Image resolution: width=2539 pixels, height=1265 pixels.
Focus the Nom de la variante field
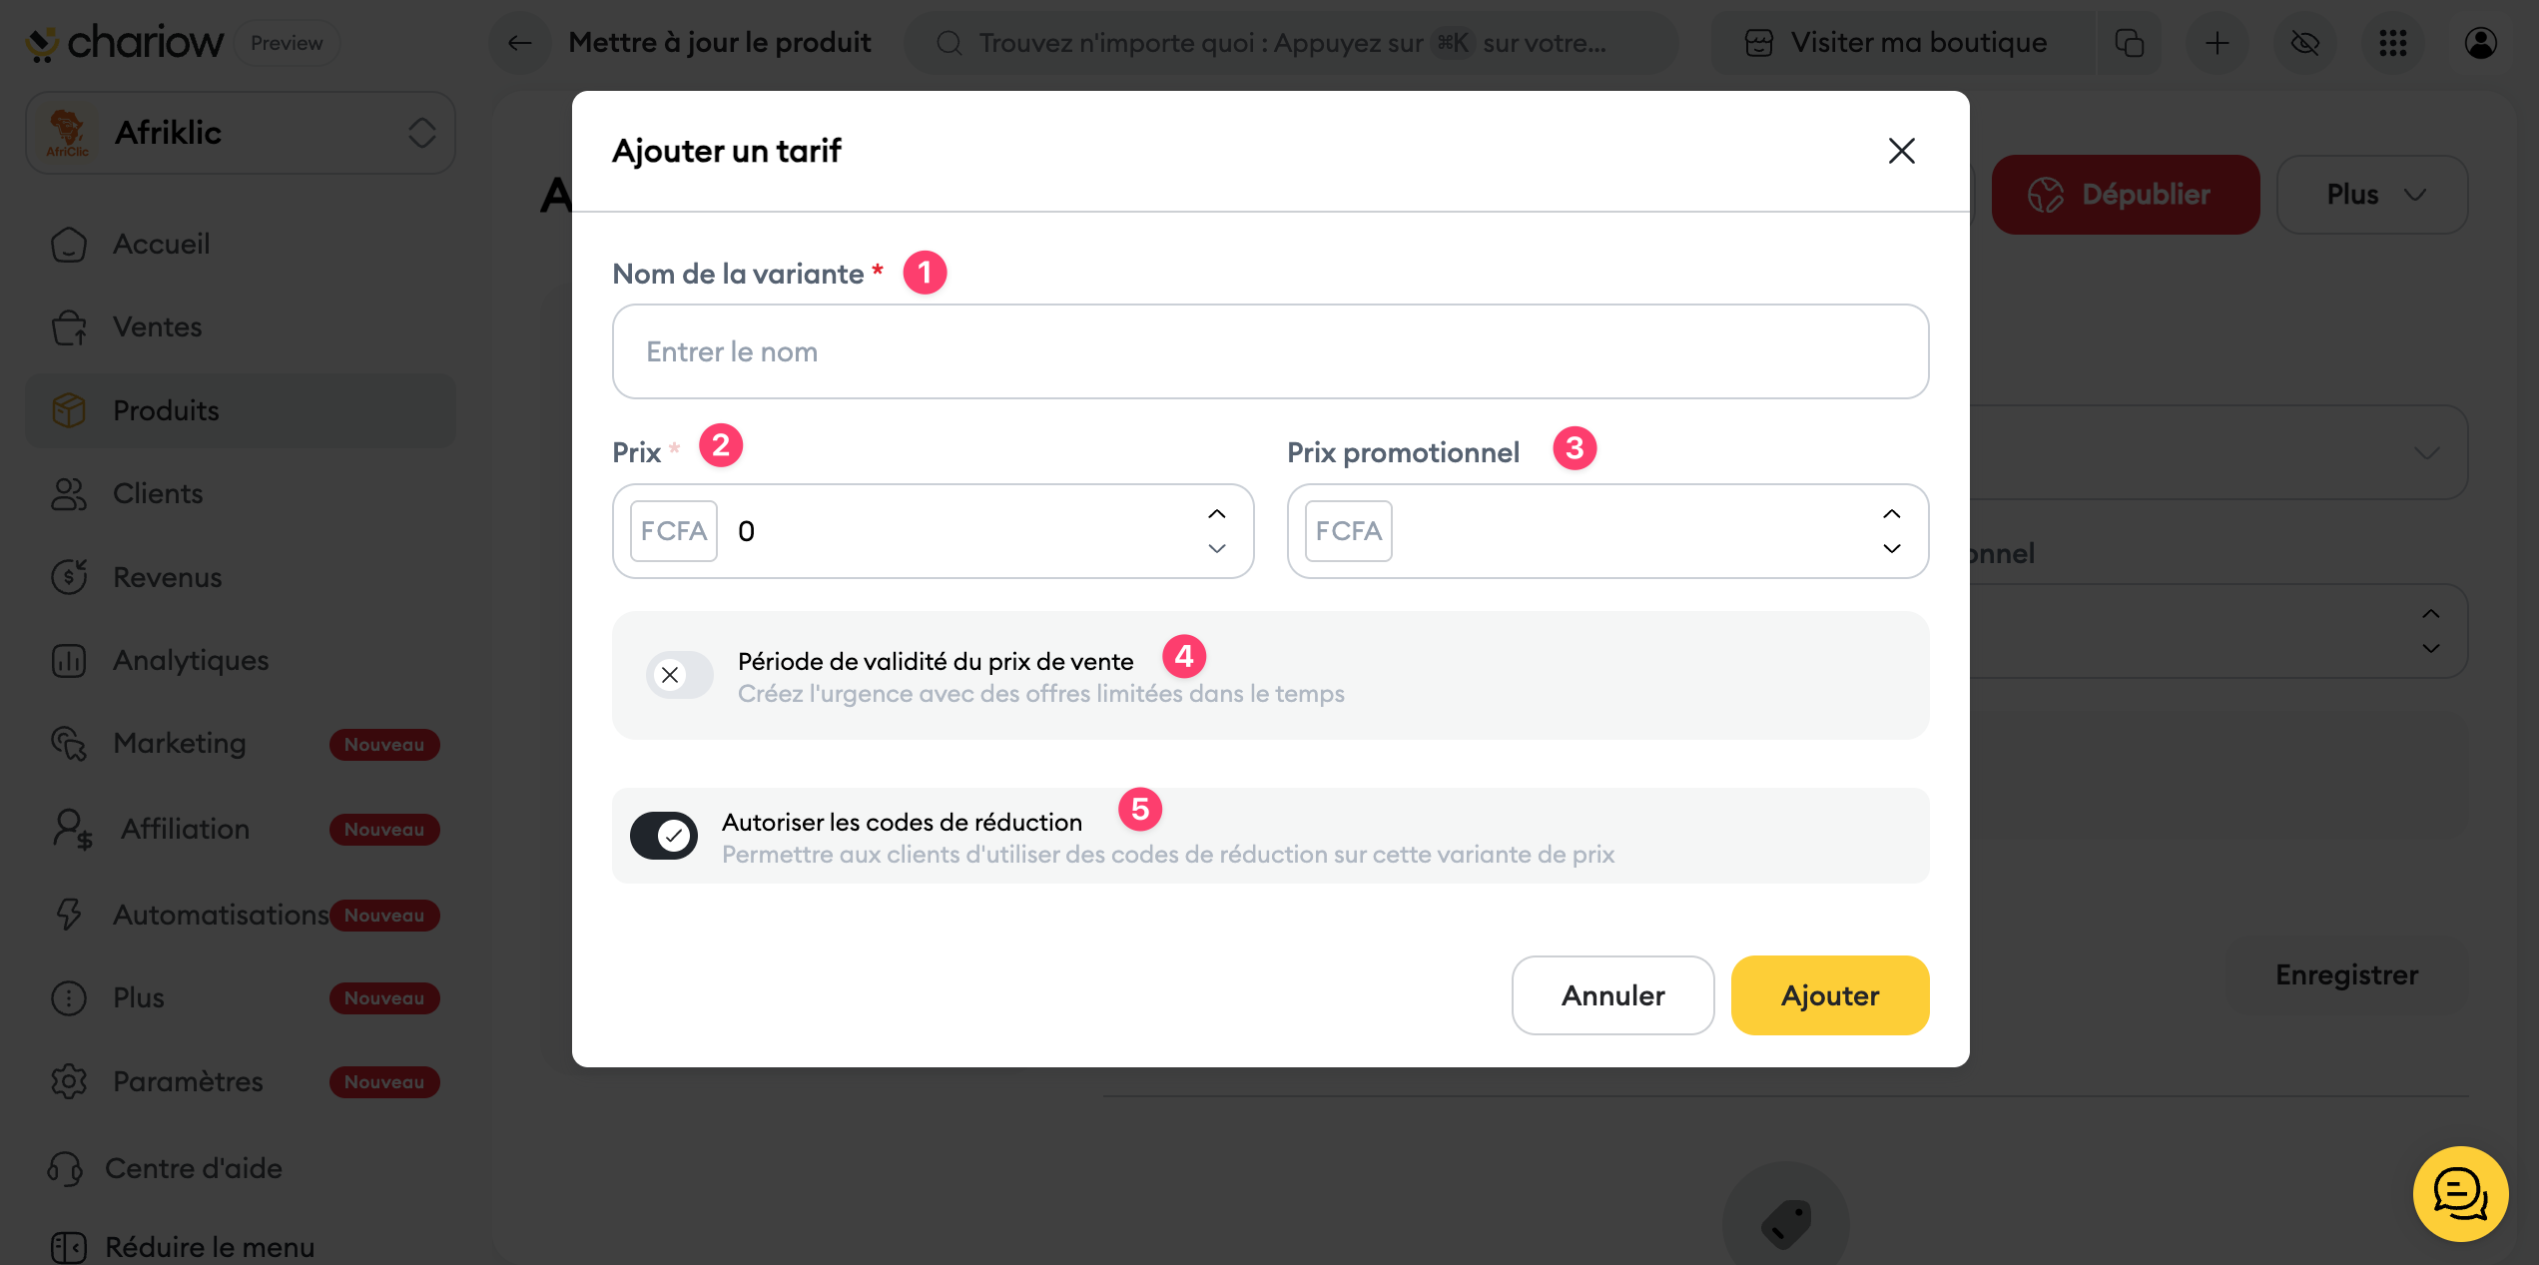pyautogui.click(x=1270, y=351)
